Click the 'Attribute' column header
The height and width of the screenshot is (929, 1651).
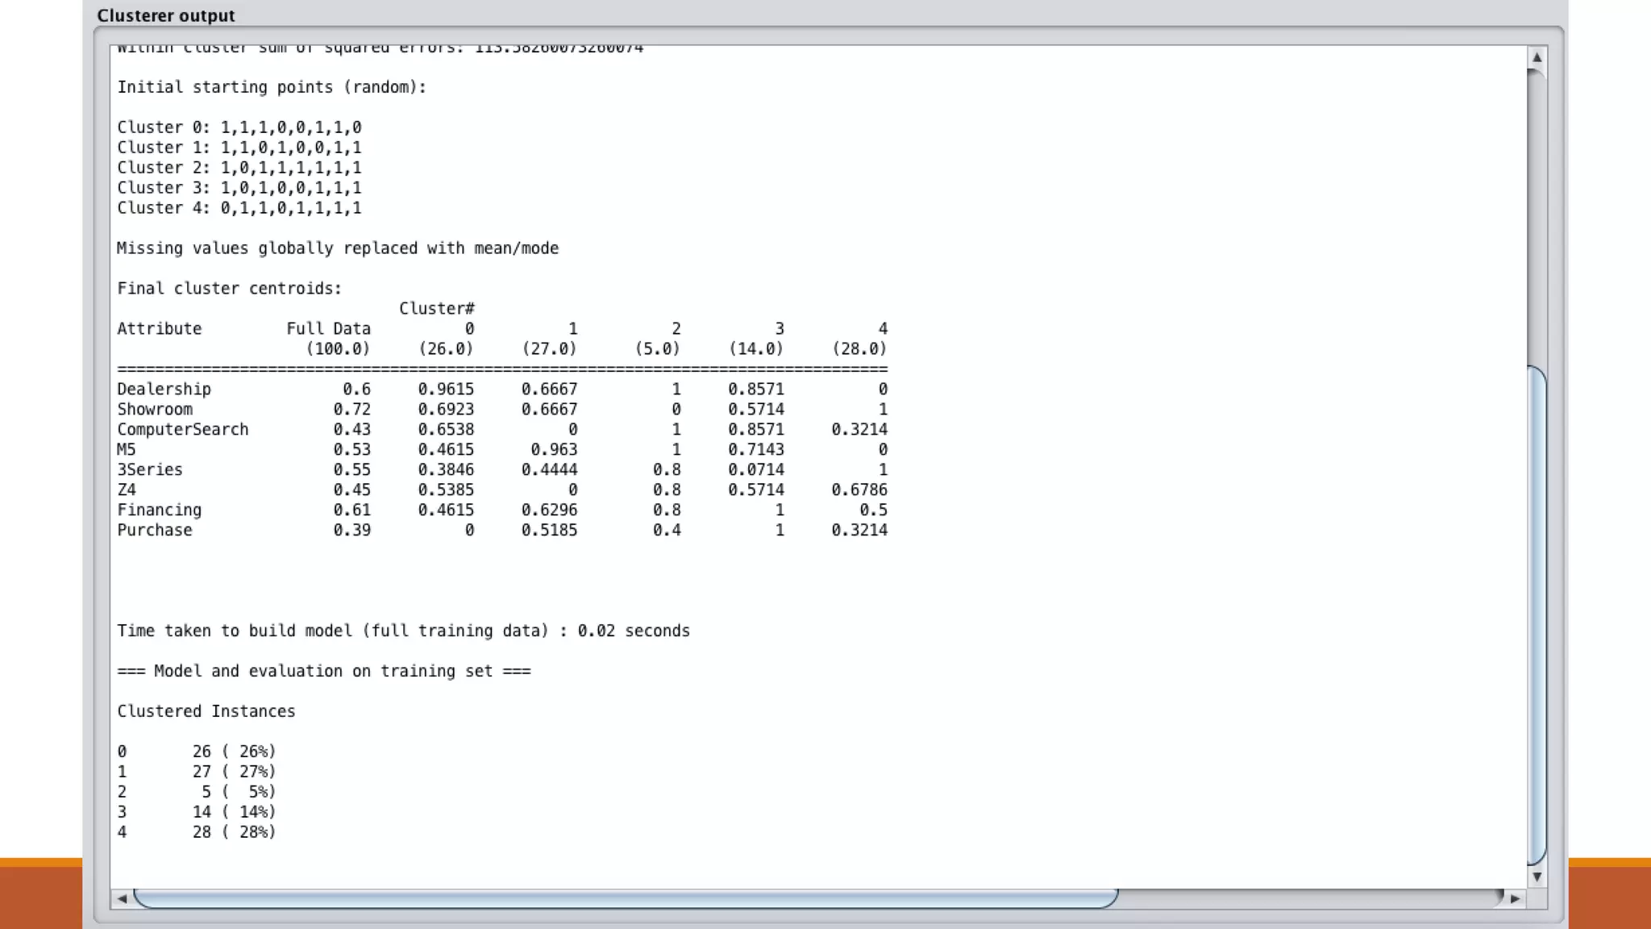(160, 329)
